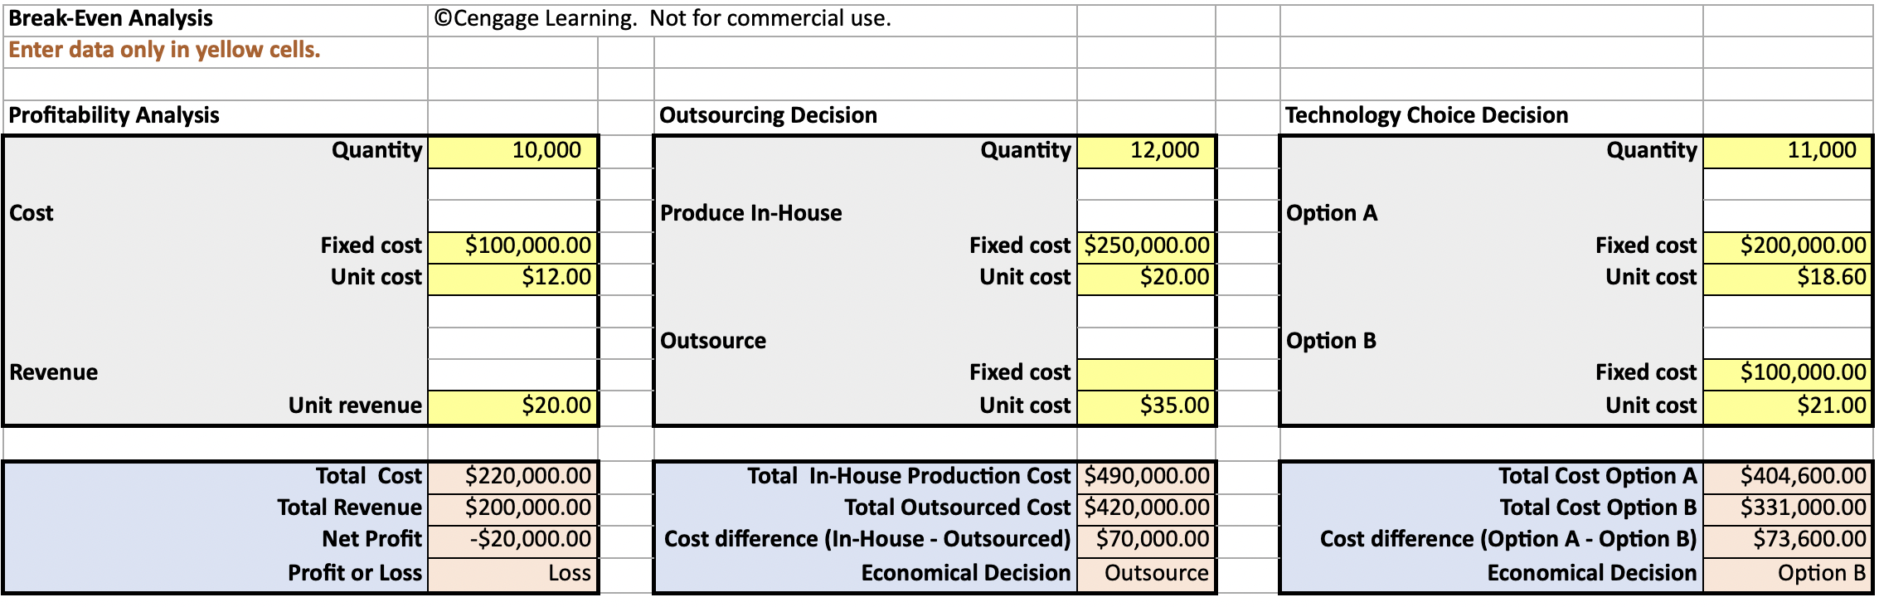1879x607 pixels.
Task: Click the Unit revenue $20.00 cell
Action: coord(512,406)
